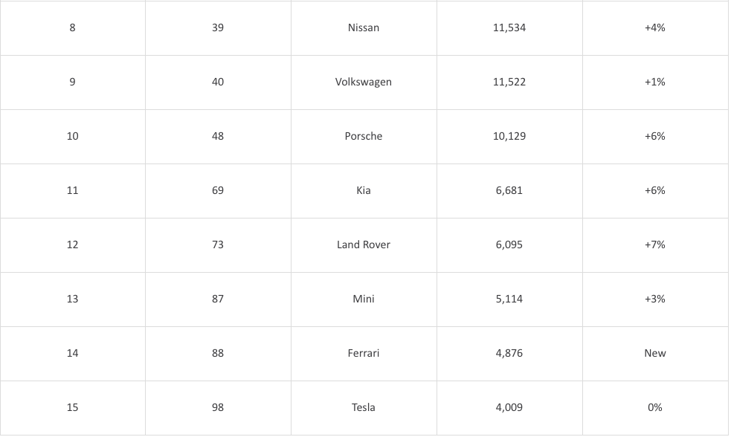This screenshot has height=437, width=731.
Task: Click the "New" change cell for Ferrari
Action: (654, 353)
